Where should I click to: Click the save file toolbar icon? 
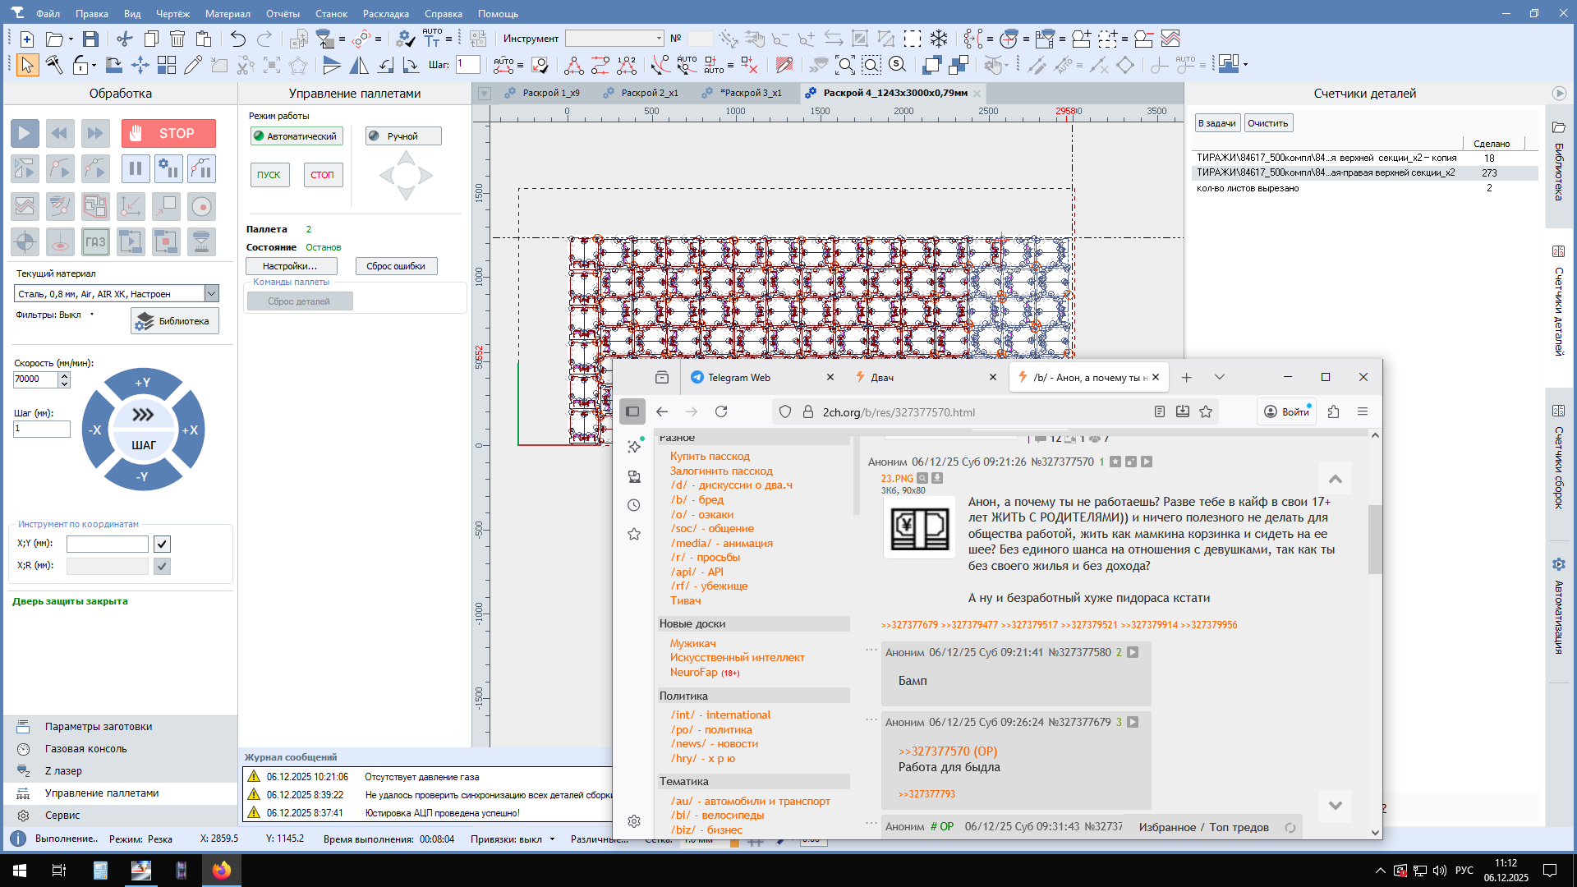pyautogui.click(x=90, y=39)
